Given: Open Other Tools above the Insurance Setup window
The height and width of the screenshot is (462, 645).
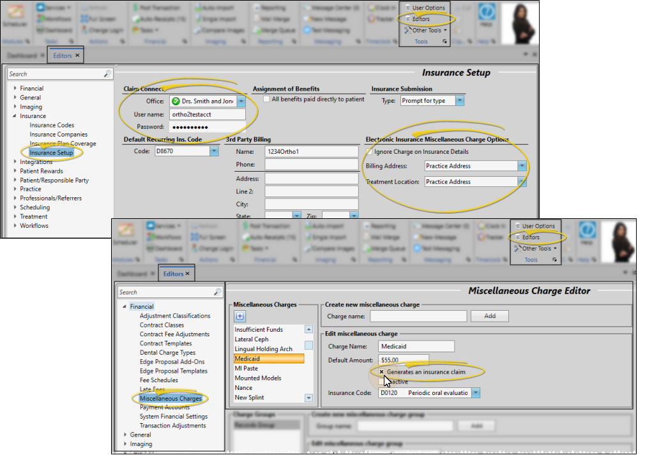Looking at the screenshot, I should click(427, 30).
